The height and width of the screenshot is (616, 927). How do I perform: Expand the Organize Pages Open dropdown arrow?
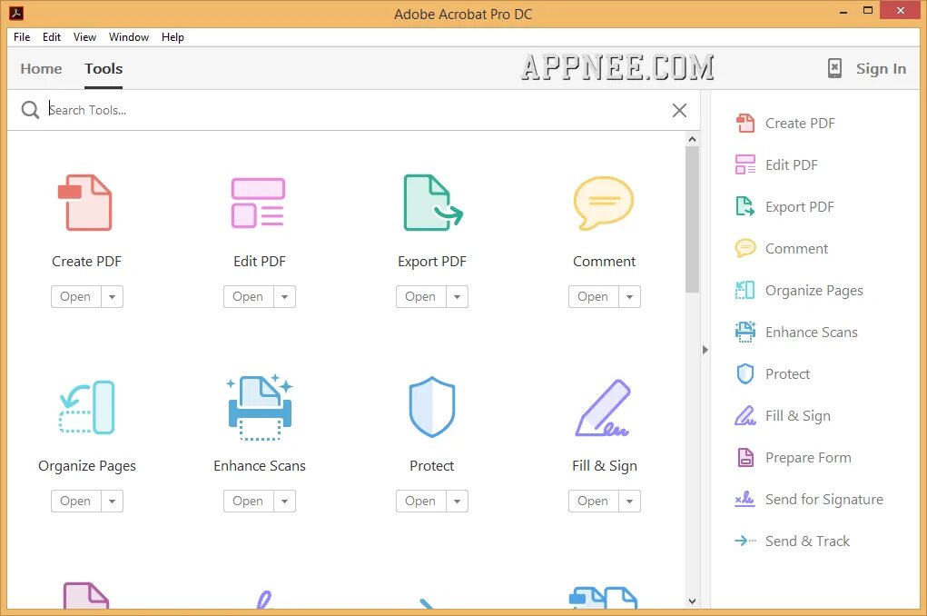click(112, 502)
